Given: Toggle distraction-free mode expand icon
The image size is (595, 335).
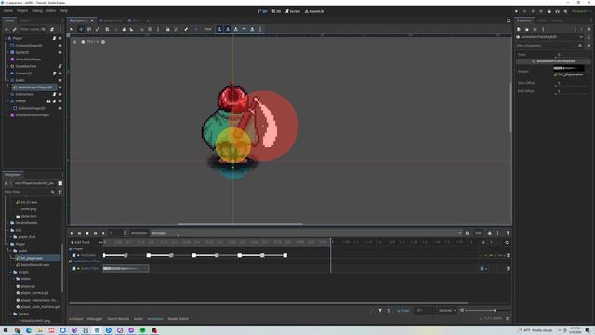Looking at the screenshot, I should pos(509,20).
